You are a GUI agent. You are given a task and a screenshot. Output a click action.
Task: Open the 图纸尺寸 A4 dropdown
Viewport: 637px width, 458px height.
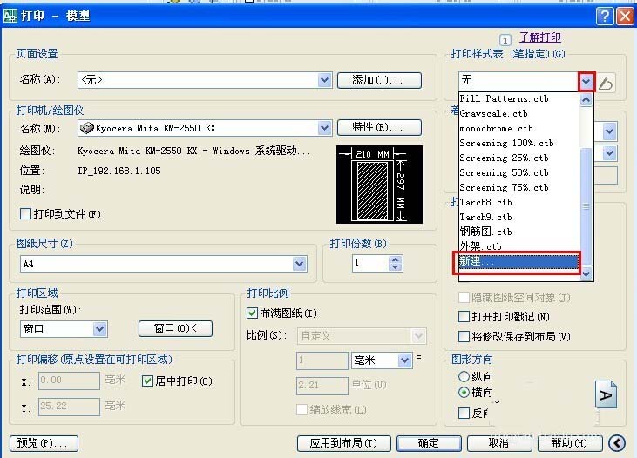tap(300, 264)
